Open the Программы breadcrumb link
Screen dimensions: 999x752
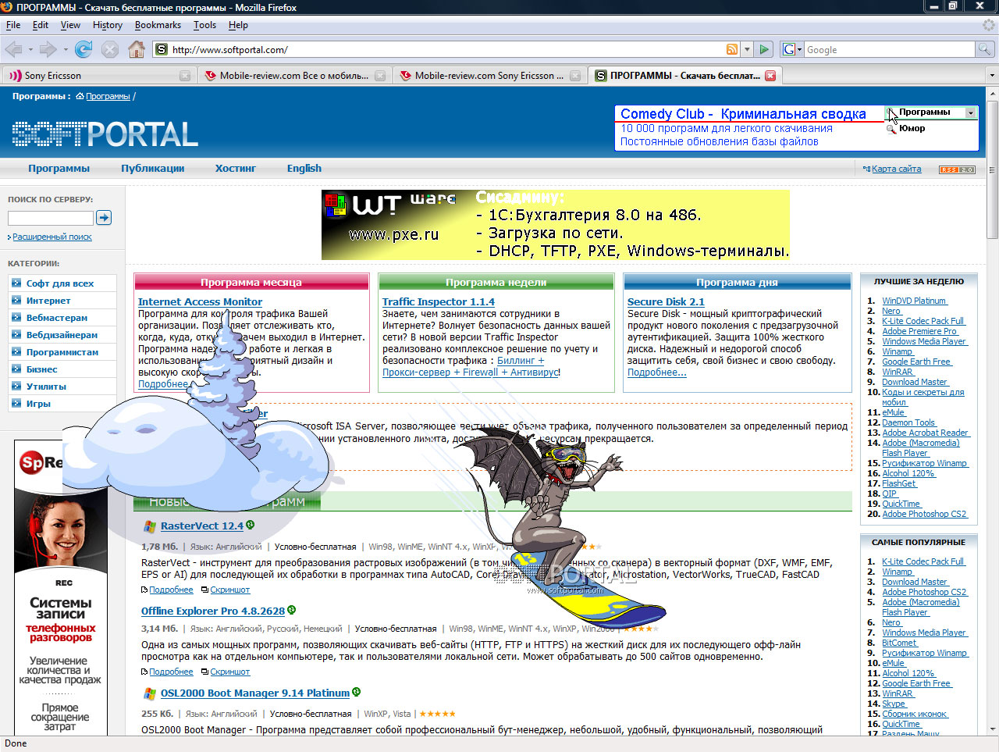point(108,97)
